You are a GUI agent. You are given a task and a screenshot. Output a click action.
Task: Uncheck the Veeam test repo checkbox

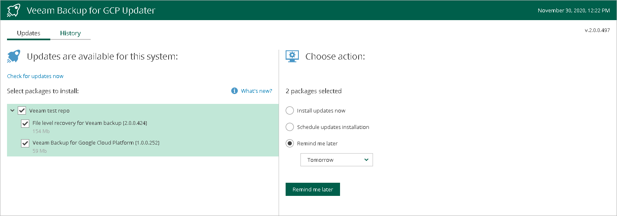pos(22,110)
